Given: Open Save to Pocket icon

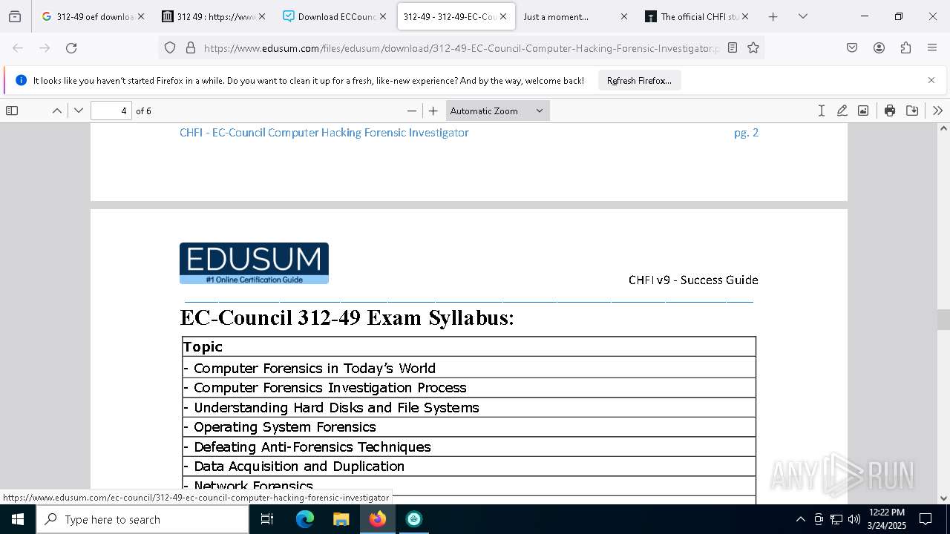Looking at the screenshot, I should pos(852,48).
